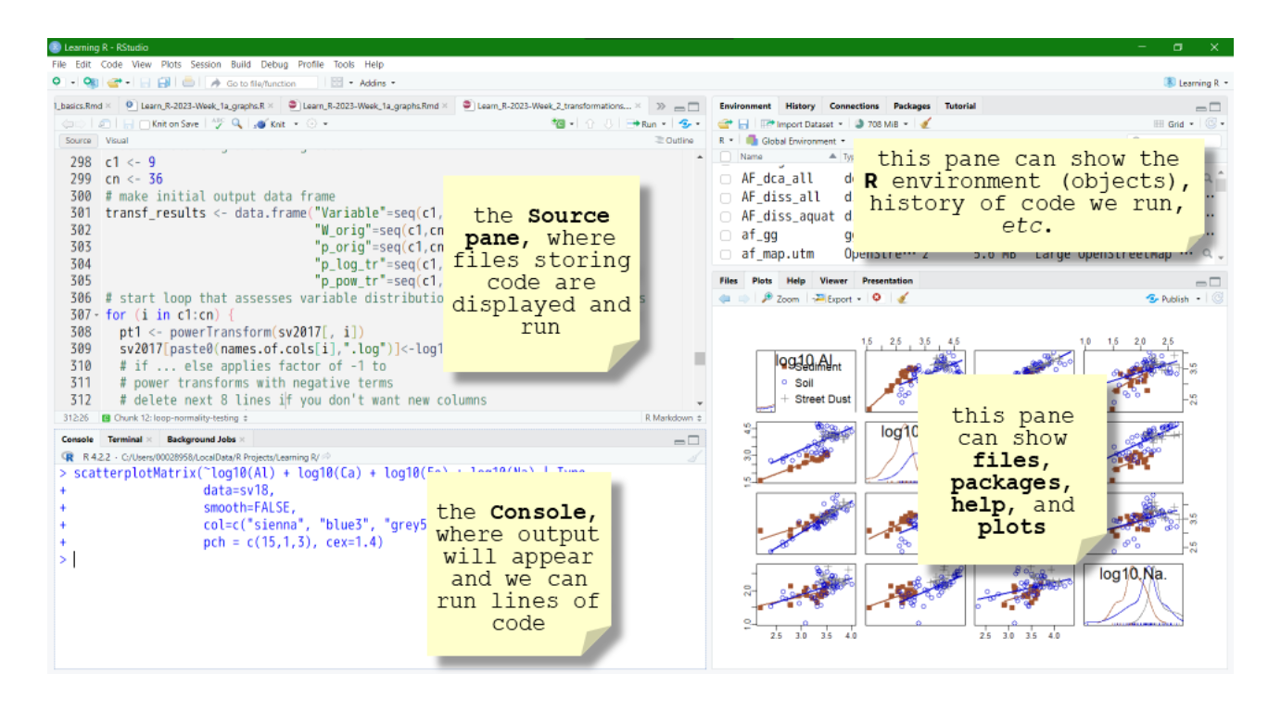Switch to the History tab
1281x712 pixels.
800,106
